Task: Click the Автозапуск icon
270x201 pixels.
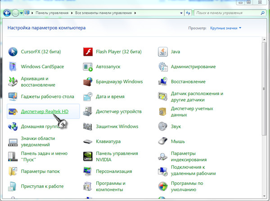Action: point(88,67)
